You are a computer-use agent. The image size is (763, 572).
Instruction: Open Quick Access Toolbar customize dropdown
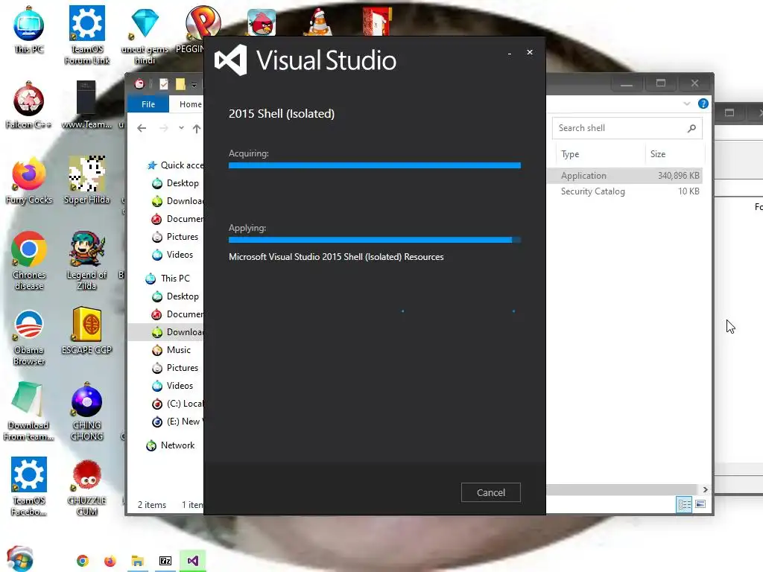194,85
